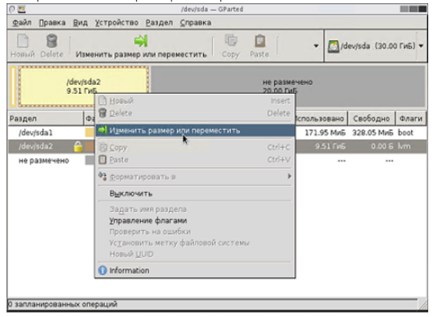Click the /dev/sda1 color swatch
Image resolution: width=438 pixels, height=317 pixels.
[x=90, y=133]
